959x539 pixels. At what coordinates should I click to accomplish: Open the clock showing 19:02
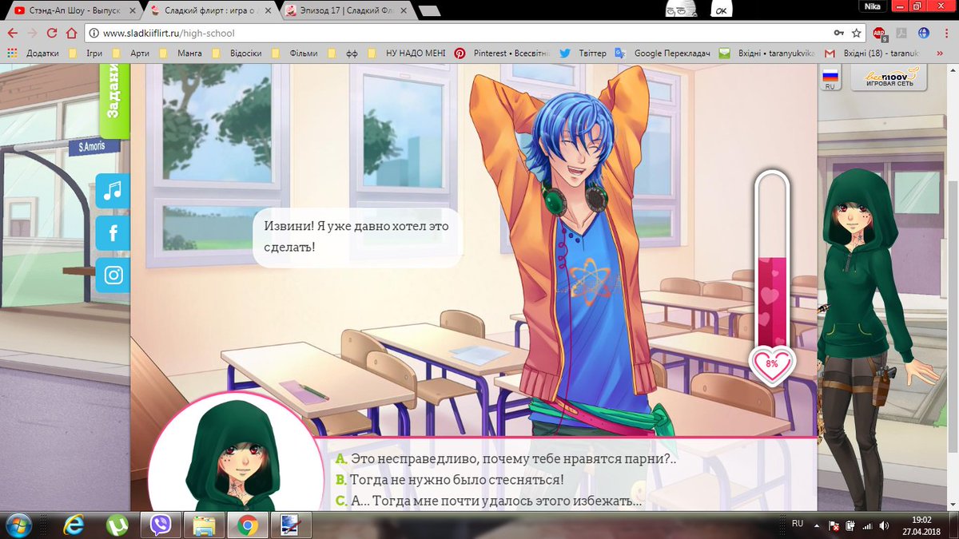921,525
